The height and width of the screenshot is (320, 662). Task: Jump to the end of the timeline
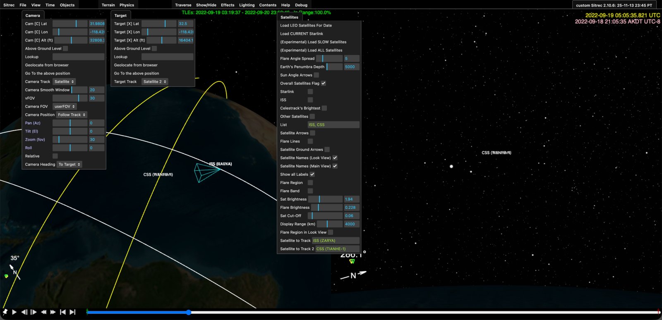pyautogui.click(x=73, y=312)
